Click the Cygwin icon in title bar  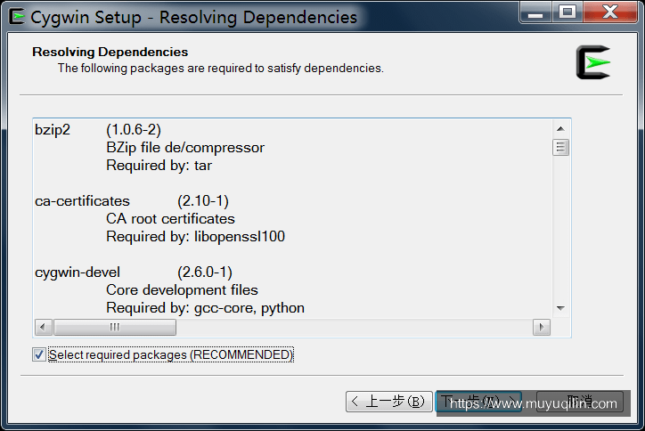[x=17, y=16]
